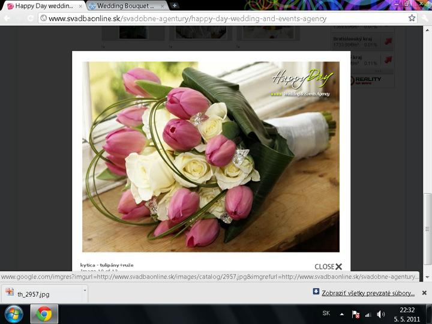
Task: Switch to the Wedding Bouquet tab
Action: [124, 6]
